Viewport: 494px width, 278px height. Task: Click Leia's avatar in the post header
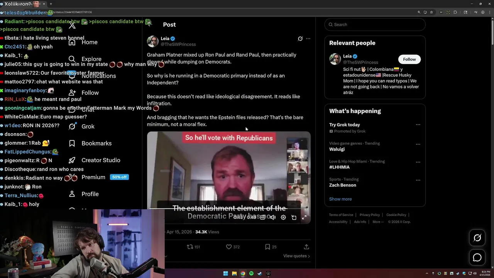pyautogui.click(x=153, y=41)
